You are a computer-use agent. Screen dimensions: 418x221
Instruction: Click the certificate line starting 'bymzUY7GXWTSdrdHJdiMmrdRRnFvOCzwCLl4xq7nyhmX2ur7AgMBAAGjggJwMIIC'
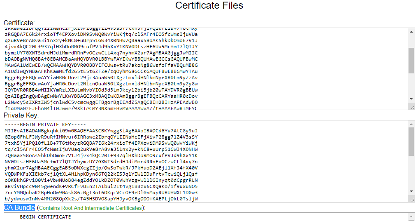coord(101,53)
